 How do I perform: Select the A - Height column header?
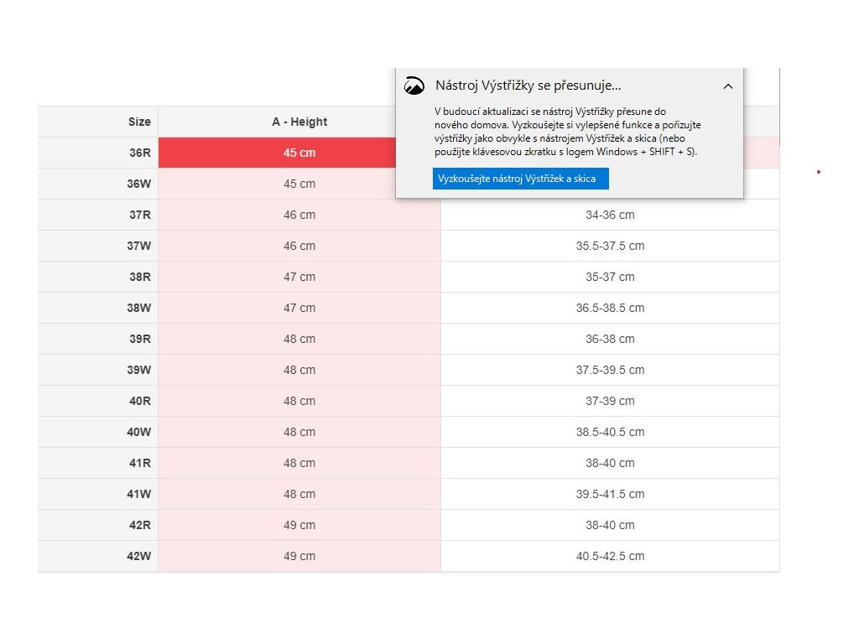pos(299,122)
